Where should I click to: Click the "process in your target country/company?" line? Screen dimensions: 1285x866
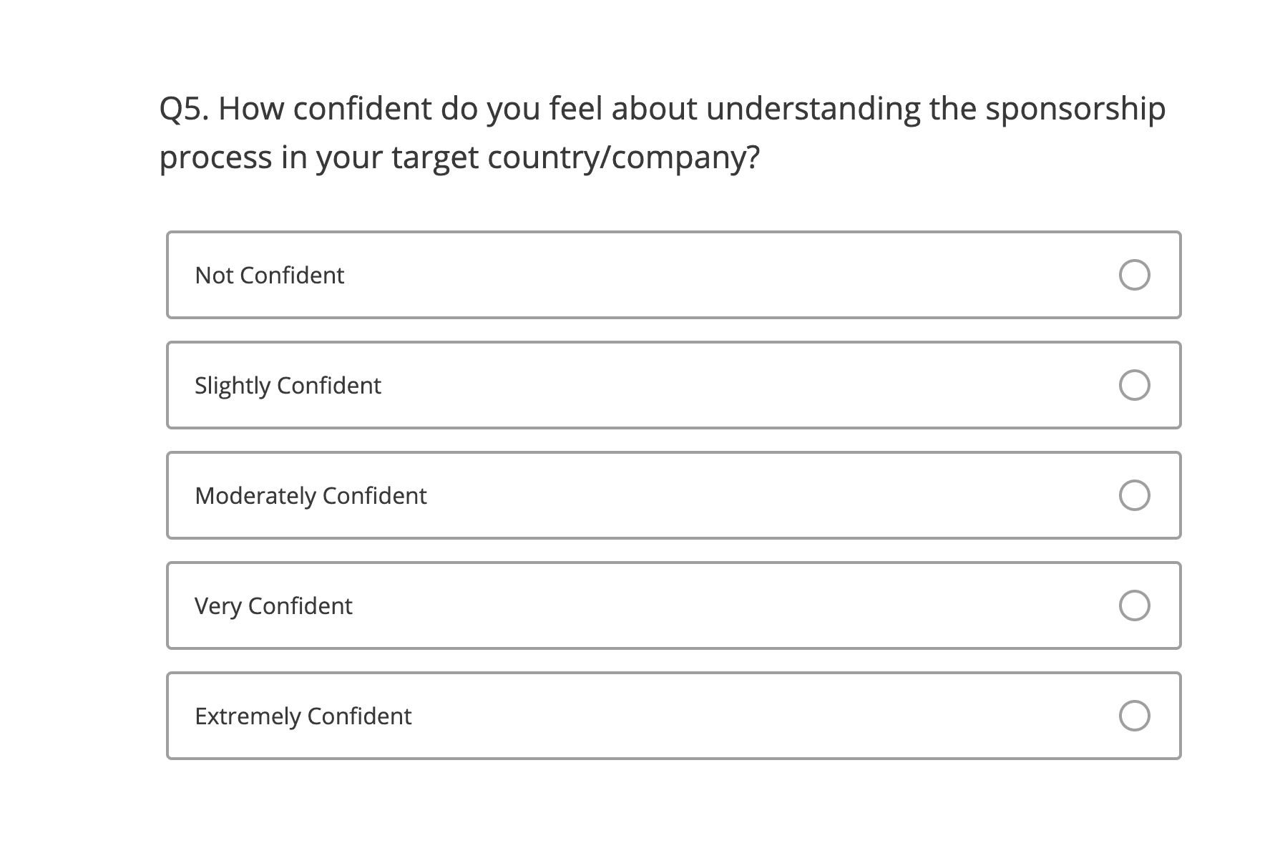click(459, 157)
